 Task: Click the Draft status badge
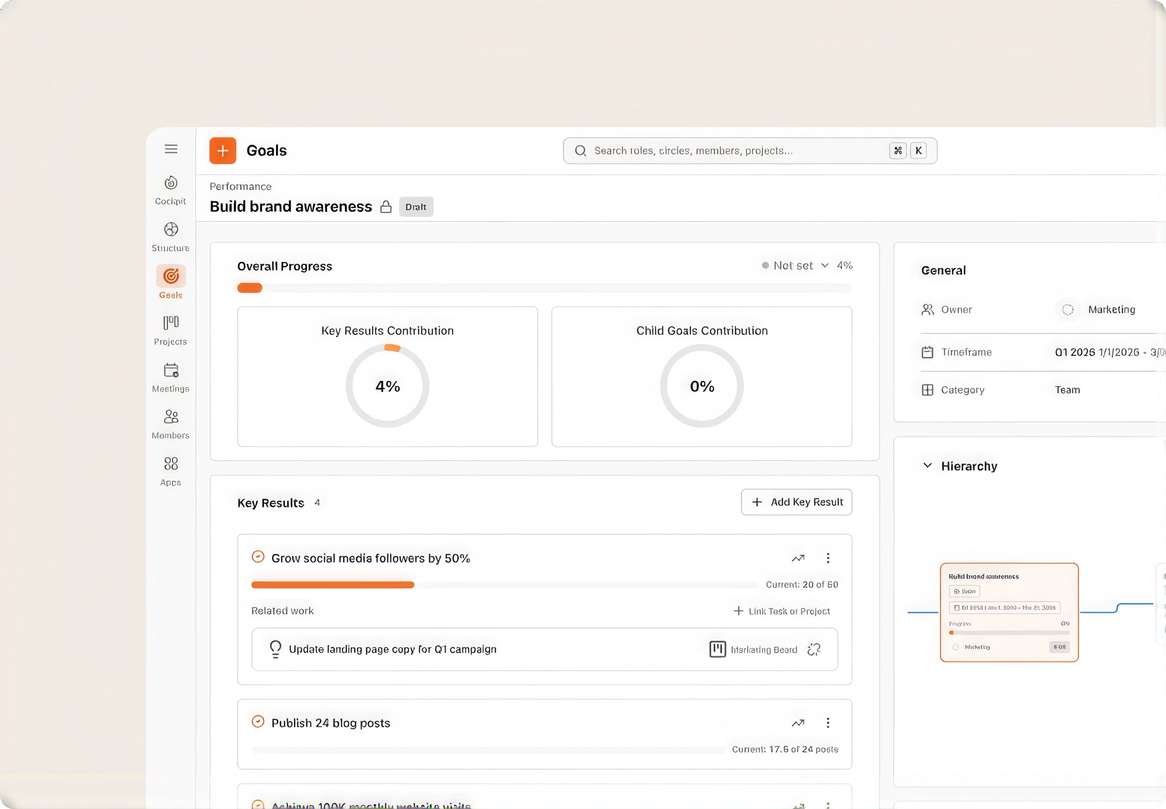[x=416, y=207]
